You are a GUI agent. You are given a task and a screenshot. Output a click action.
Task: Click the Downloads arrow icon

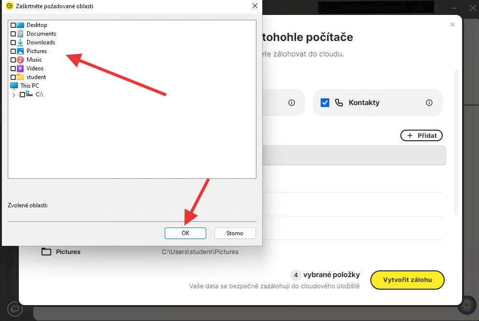pos(20,42)
